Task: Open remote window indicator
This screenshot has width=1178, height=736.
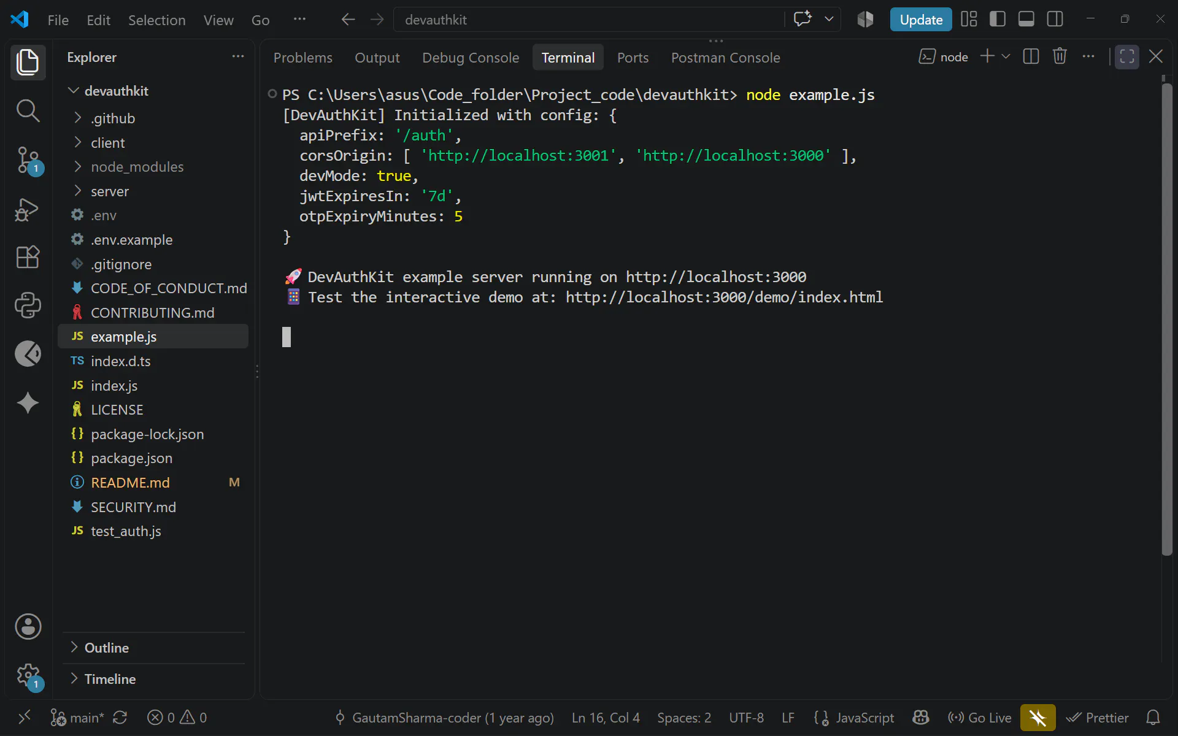Action: point(25,718)
